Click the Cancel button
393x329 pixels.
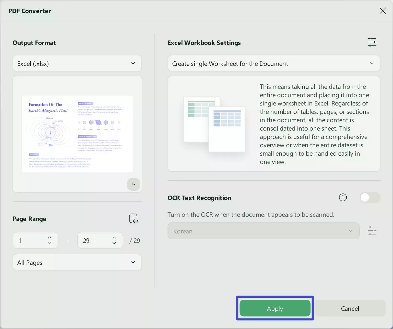point(350,308)
